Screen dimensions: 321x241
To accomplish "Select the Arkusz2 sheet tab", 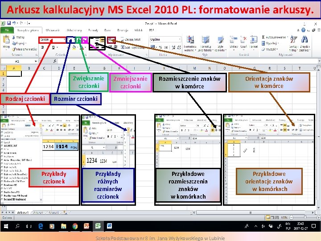I will coord(38,212).
